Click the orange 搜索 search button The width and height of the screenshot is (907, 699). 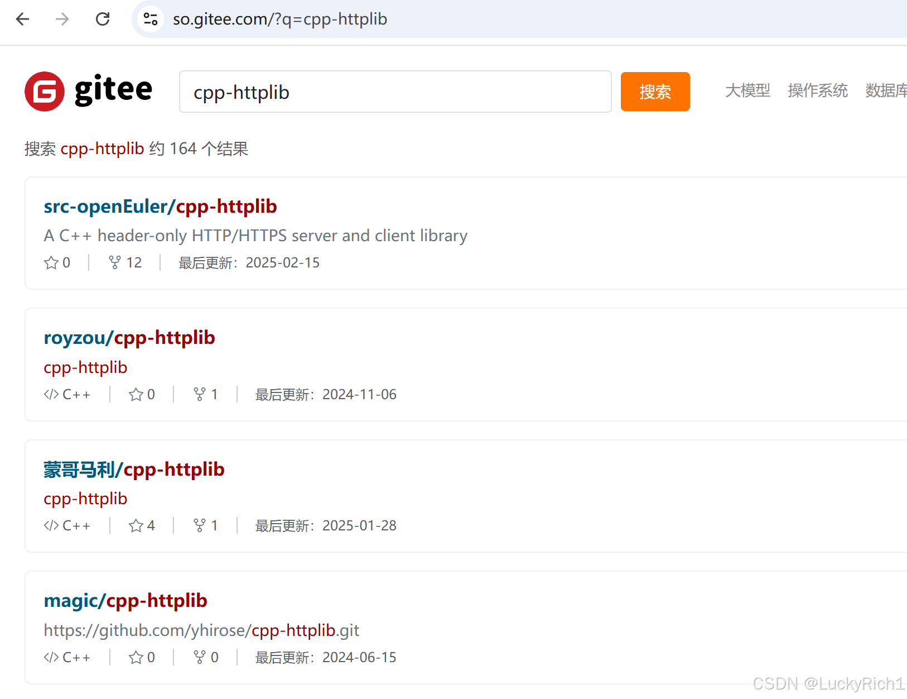click(x=655, y=92)
